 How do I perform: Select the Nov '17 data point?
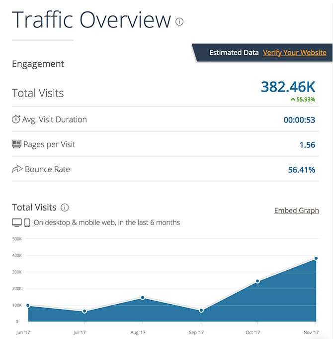pyautogui.click(x=316, y=258)
